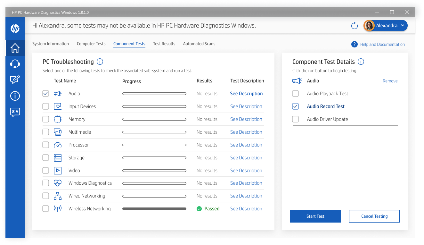Check the Wired Networking checkbox
424x245 pixels.
click(46, 196)
